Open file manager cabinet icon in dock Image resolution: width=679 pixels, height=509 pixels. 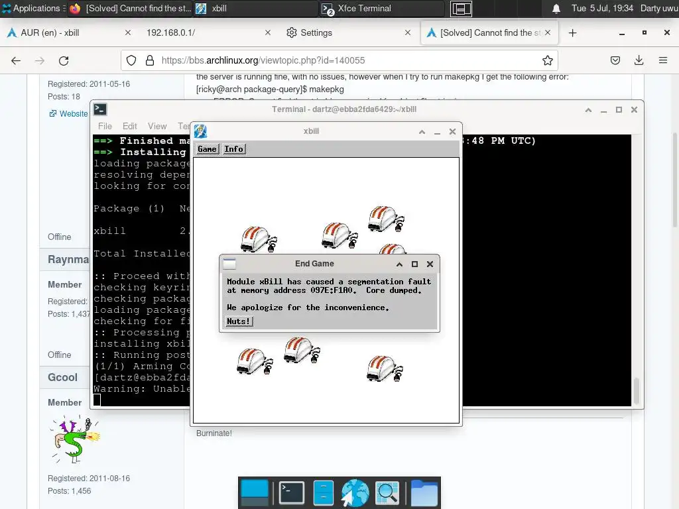pyautogui.click(x=323, y=492)
